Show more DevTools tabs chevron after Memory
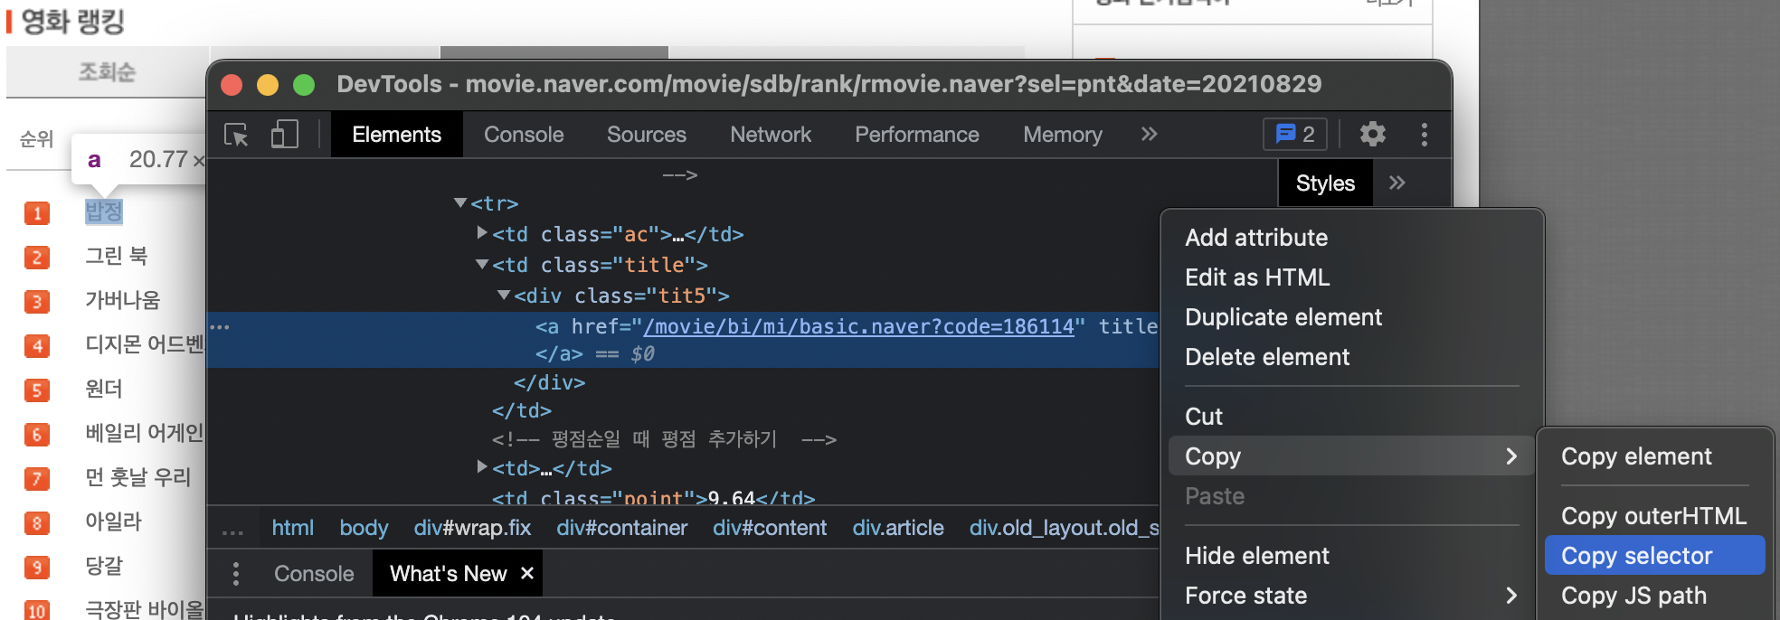The height and width of the screenshot is (620, 1780). click(1149, 135)
